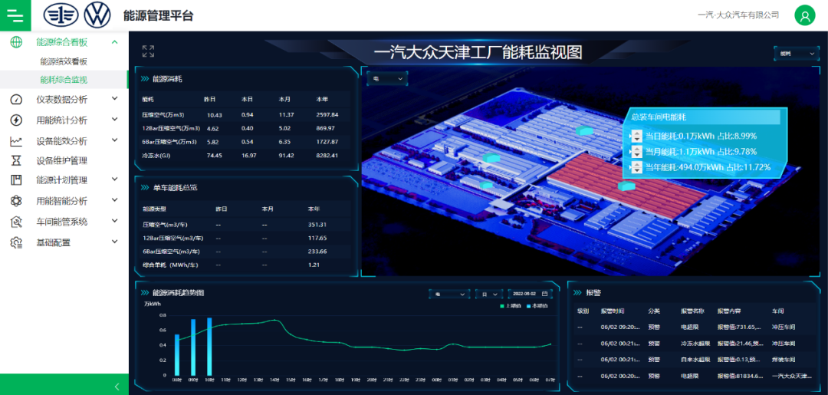Click the fullscreen expand icon

pos(148,51)
